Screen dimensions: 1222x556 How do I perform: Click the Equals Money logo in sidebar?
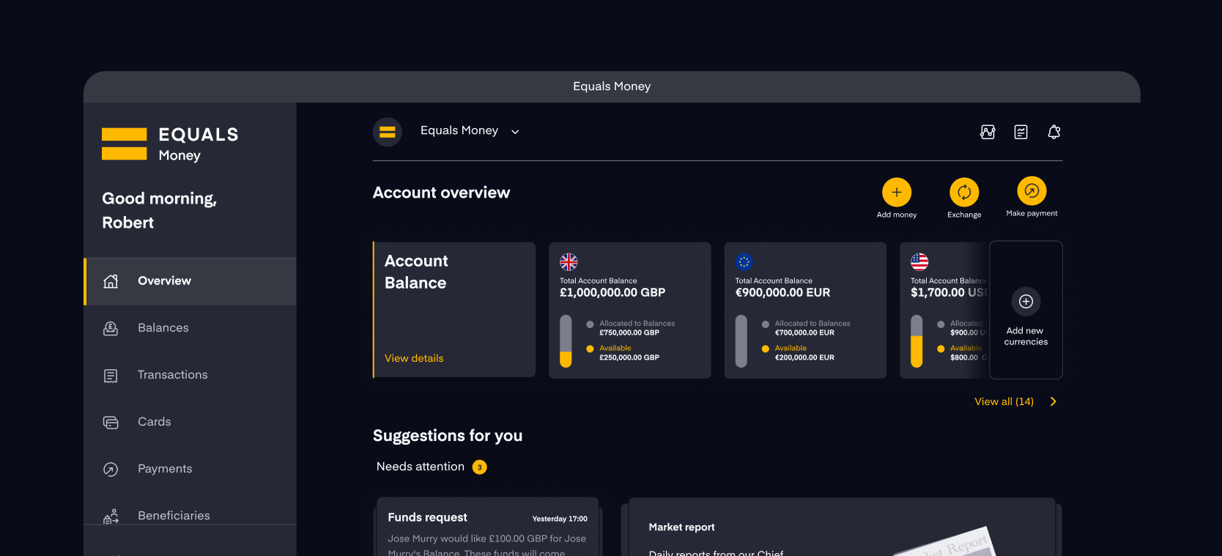[170, 144]
